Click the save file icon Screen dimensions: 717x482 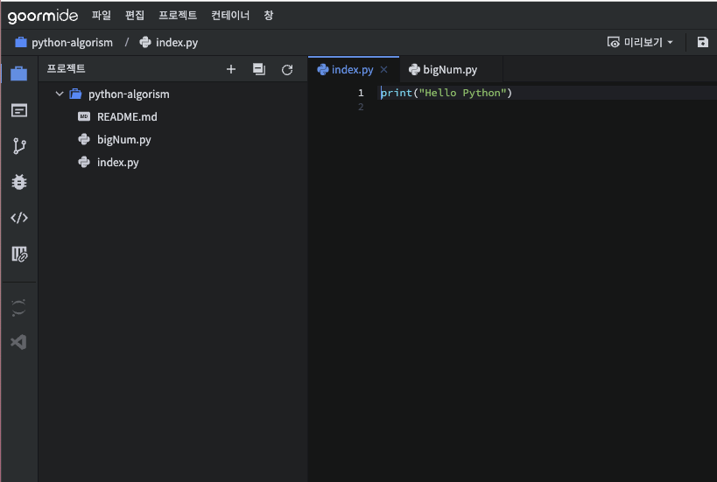pos(702,43)
